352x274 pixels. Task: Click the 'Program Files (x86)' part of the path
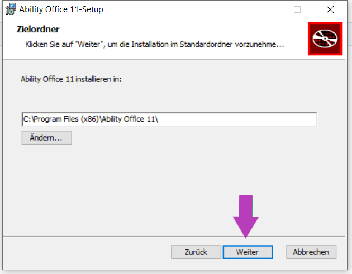pyautogui.click(x=66, y=119)
